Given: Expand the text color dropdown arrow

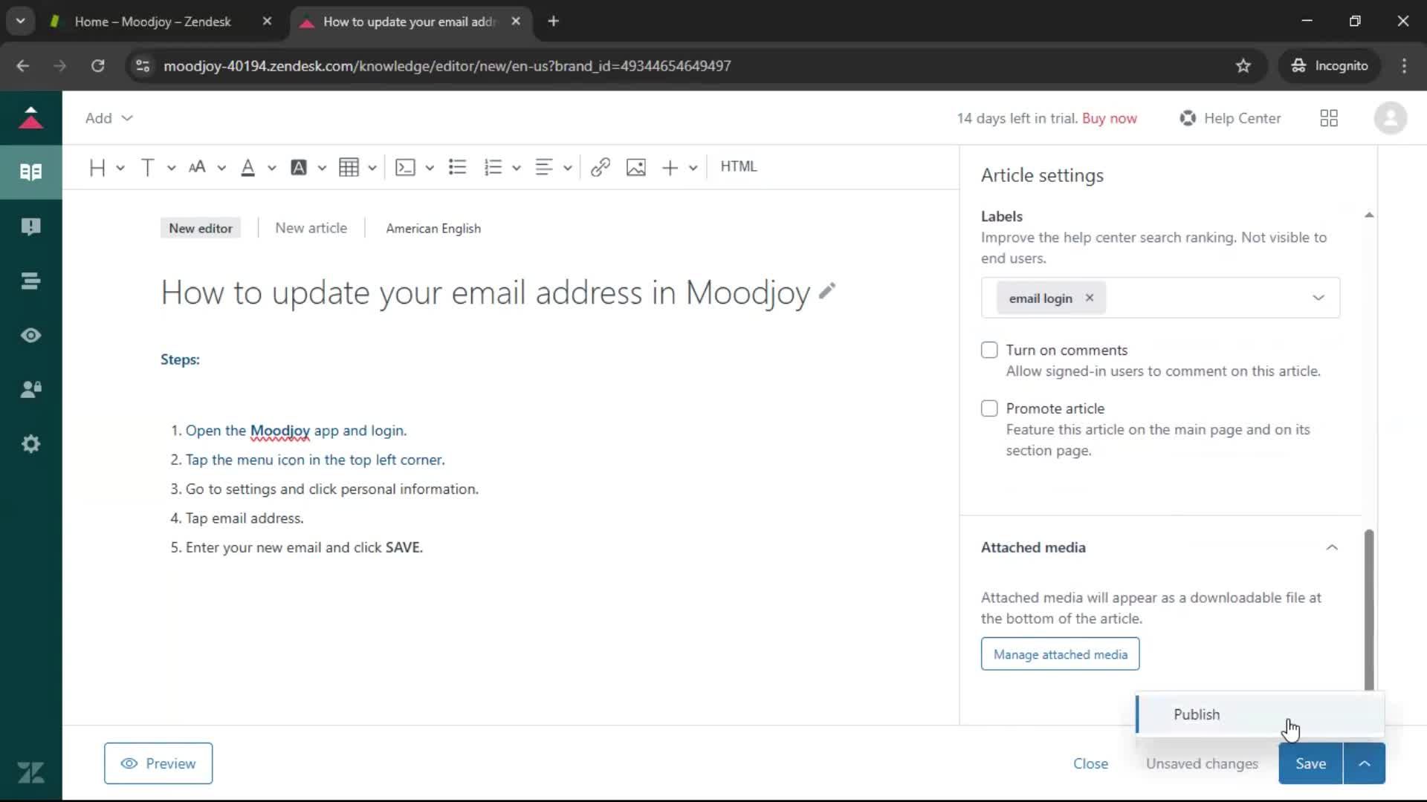Looking at the screenshot, I should click(272, 168).
